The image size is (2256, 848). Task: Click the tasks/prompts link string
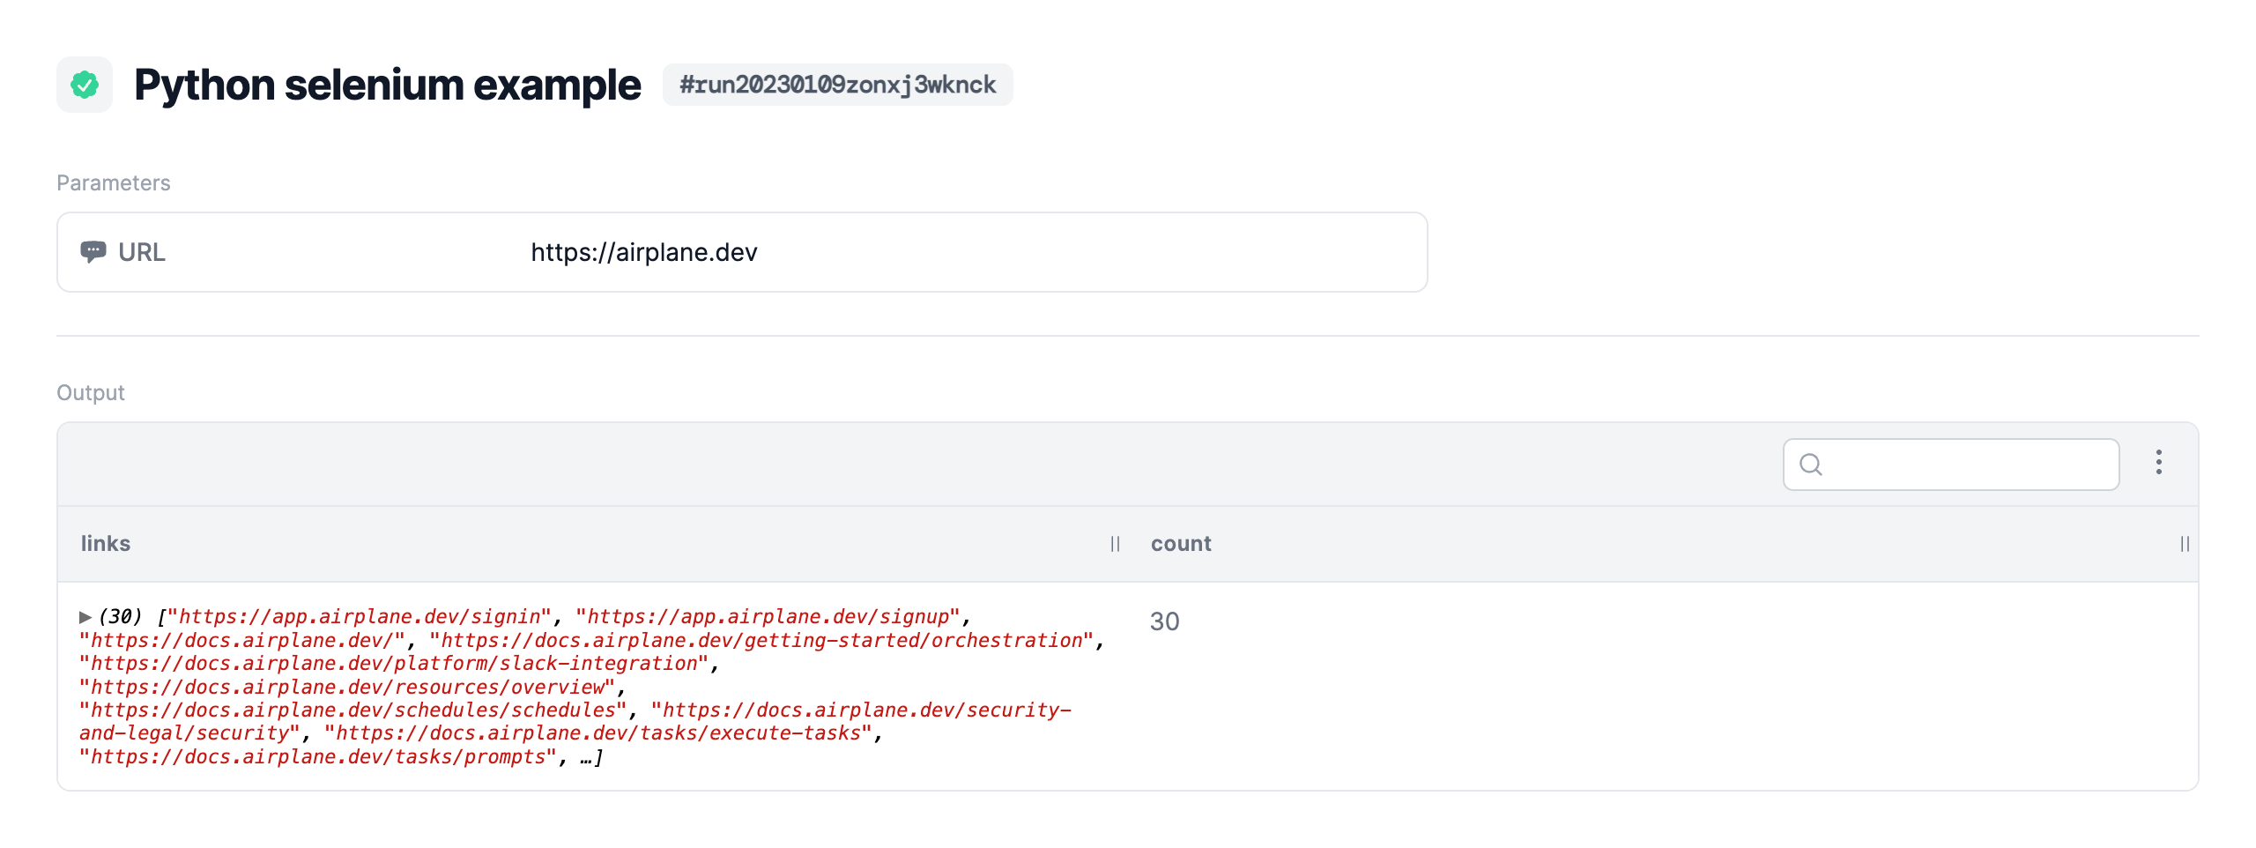coord(318,757)
